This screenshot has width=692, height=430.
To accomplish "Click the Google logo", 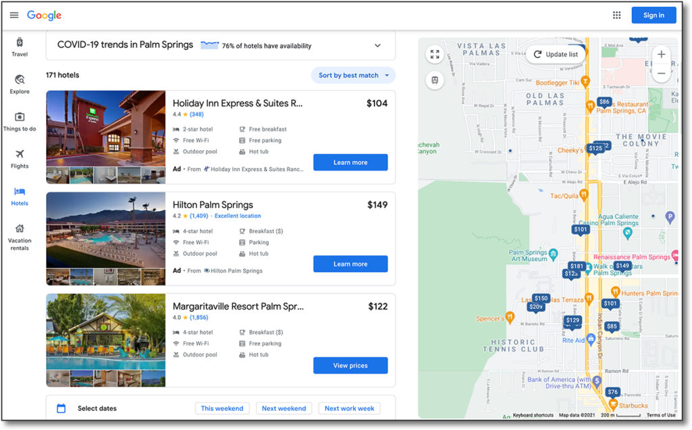I will click(44, 16).
